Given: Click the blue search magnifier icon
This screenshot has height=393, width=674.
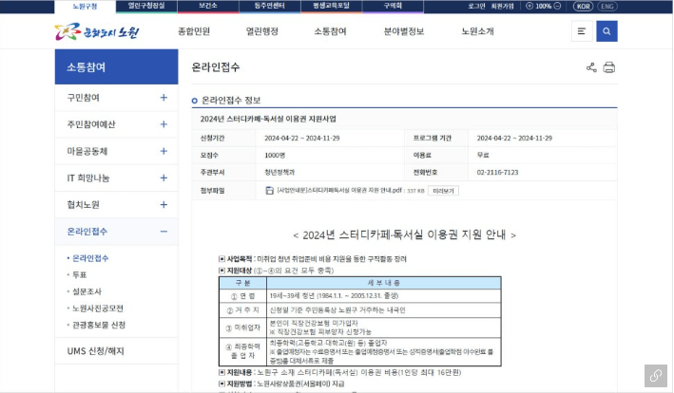Looking at the screenshot, I should pyautogui.click(x=607, y=31).
